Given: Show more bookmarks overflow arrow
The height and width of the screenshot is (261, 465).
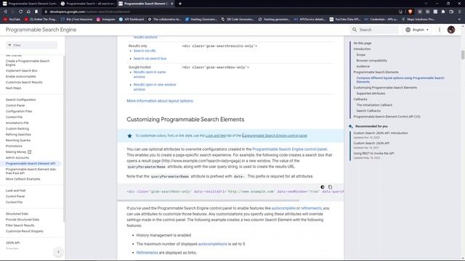Looking at the screenshot, I should coord(459,20).
